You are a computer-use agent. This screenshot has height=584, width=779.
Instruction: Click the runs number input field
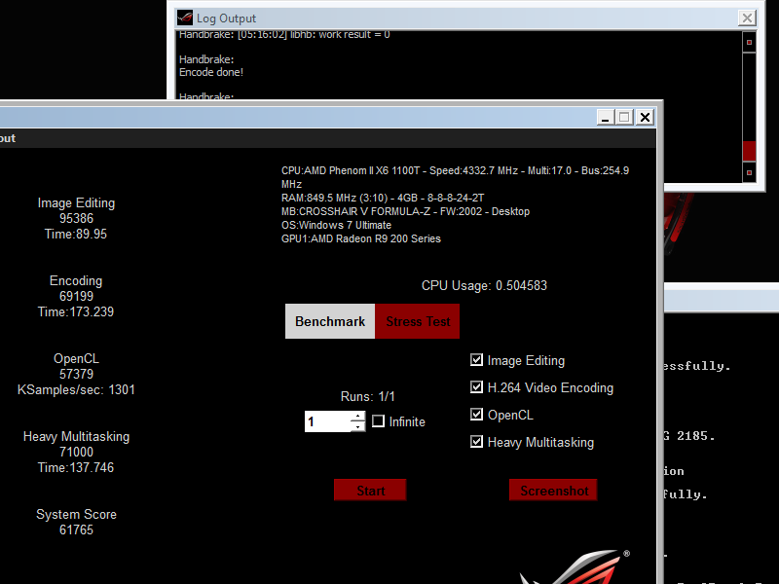327,421
